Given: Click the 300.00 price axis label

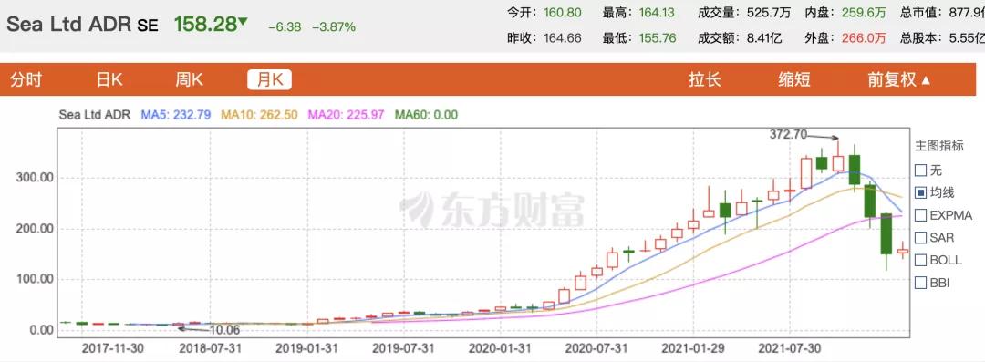Looking at the screenshot, I should point(34,178).
